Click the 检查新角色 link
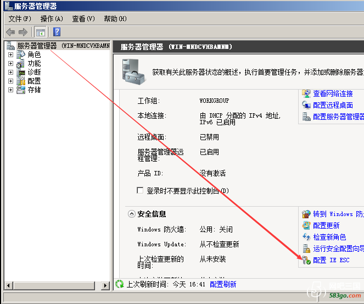The height and width of the screenshot is (304, 364). [x=329, y=237]
